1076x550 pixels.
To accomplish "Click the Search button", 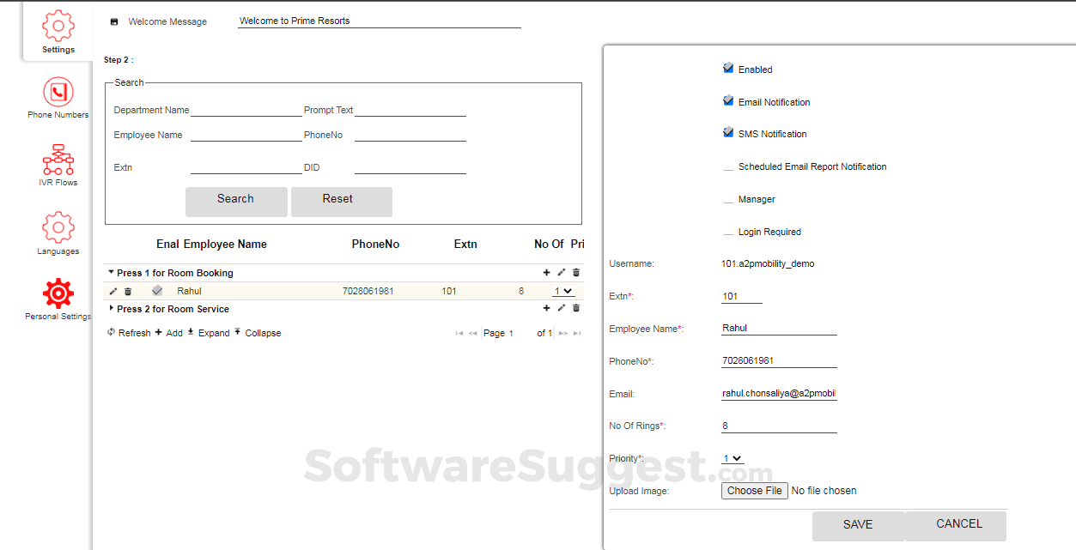I will (236, 201).
